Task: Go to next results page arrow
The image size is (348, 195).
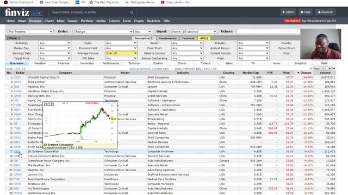Action: [x=334, y=69]
